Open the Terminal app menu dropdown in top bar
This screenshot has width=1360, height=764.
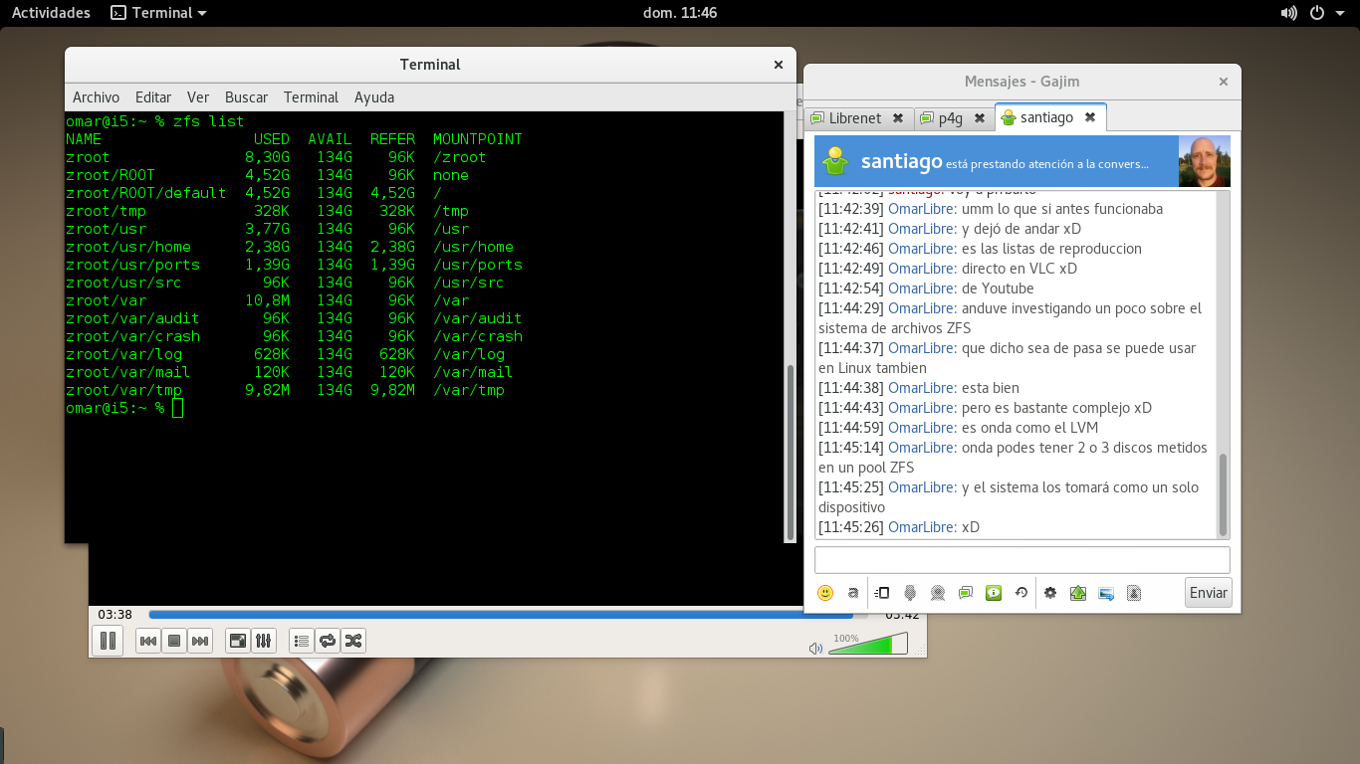(159, 13)
